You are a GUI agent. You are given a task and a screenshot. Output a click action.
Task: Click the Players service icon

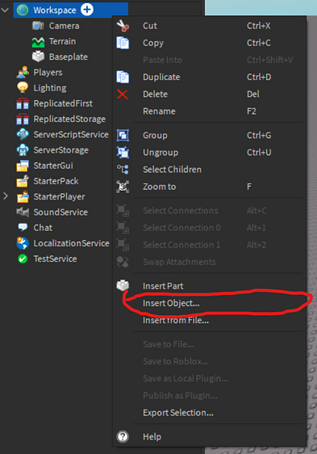(23, 73)
